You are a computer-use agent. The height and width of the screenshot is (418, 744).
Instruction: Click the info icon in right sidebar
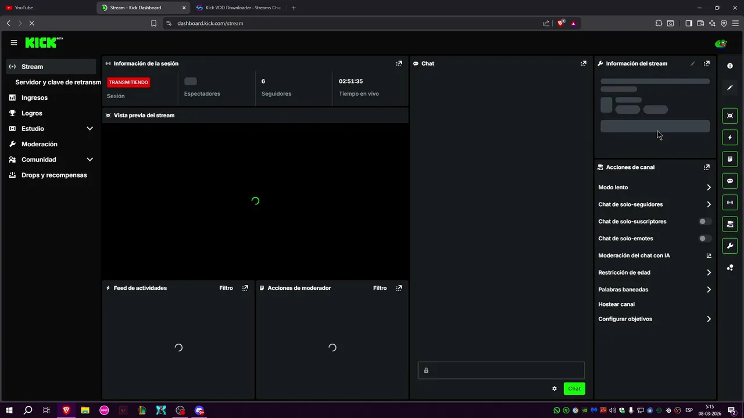tap(730, 66)
